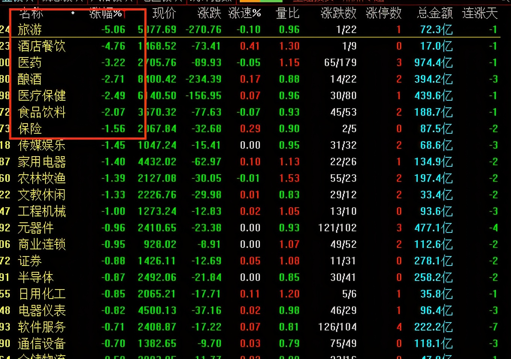Sort by the 量比 column header

[287, 14]
